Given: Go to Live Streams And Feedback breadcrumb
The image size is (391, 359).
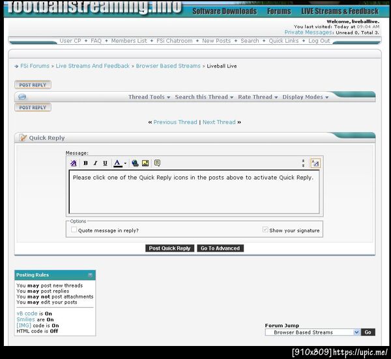Looking at the screenshot, I should (93, 66).
